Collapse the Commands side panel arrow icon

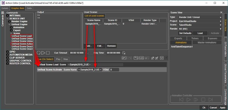2,13
